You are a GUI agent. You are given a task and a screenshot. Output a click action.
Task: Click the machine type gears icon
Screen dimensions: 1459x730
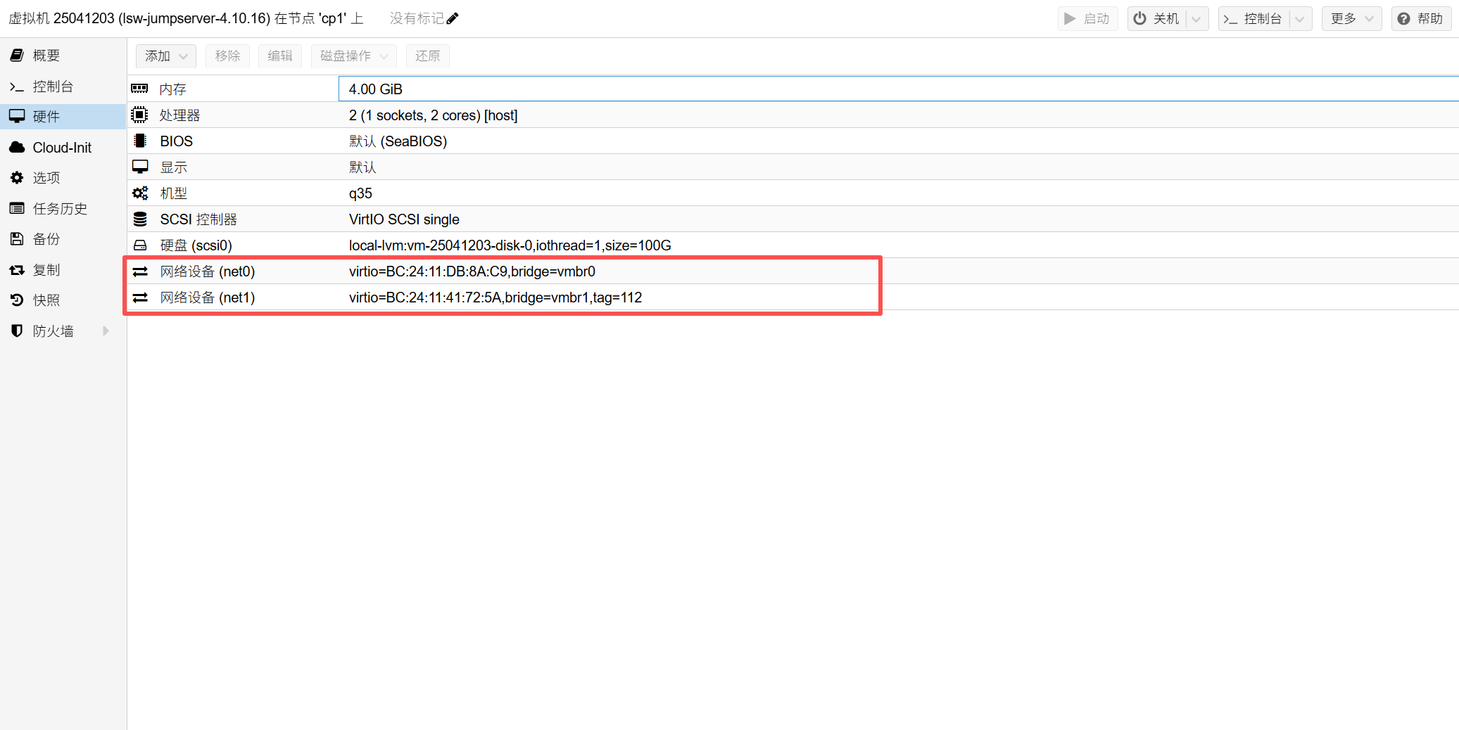tap(140, 193)
